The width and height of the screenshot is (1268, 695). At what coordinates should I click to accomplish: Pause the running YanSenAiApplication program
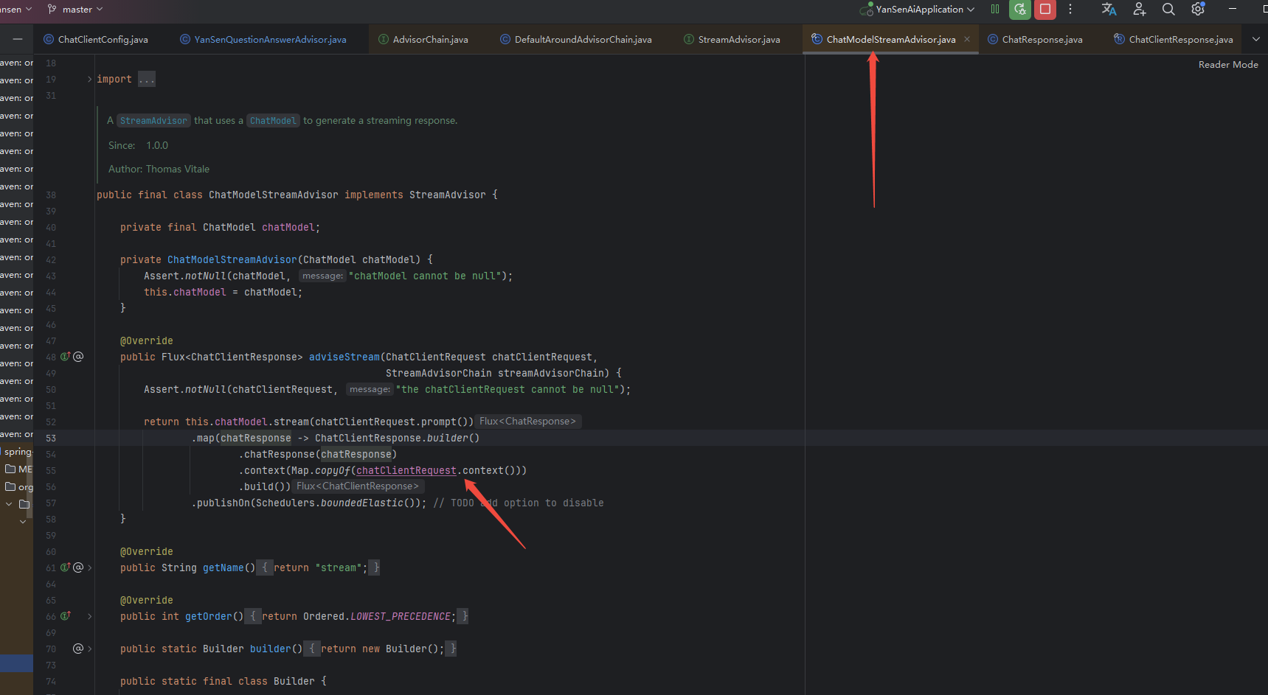995,10
